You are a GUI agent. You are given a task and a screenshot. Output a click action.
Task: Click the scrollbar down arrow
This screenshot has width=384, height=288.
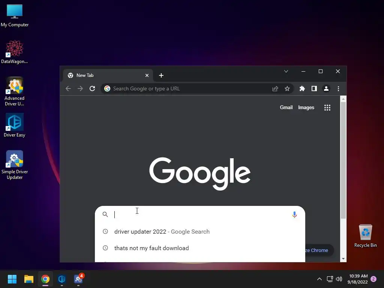343,259
